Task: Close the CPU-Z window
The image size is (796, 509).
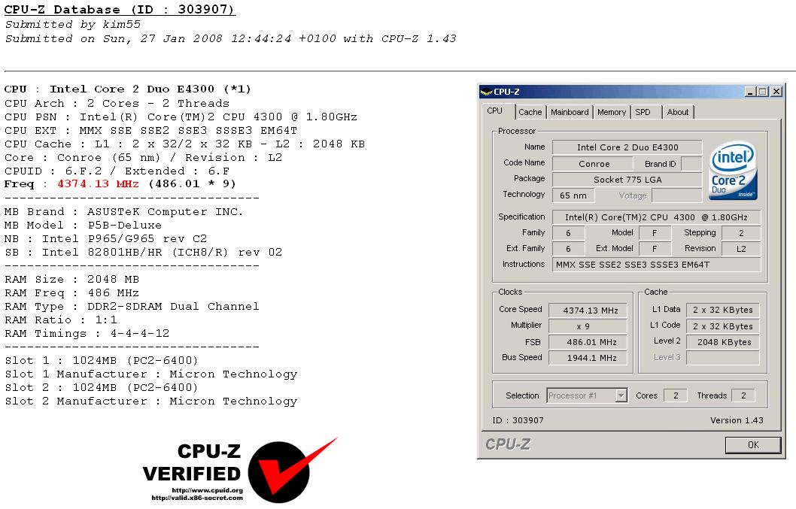Action: [776, 92]
